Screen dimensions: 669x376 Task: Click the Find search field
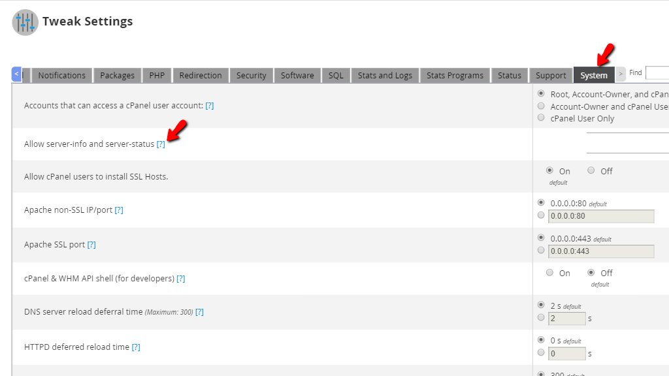point(657,73)
